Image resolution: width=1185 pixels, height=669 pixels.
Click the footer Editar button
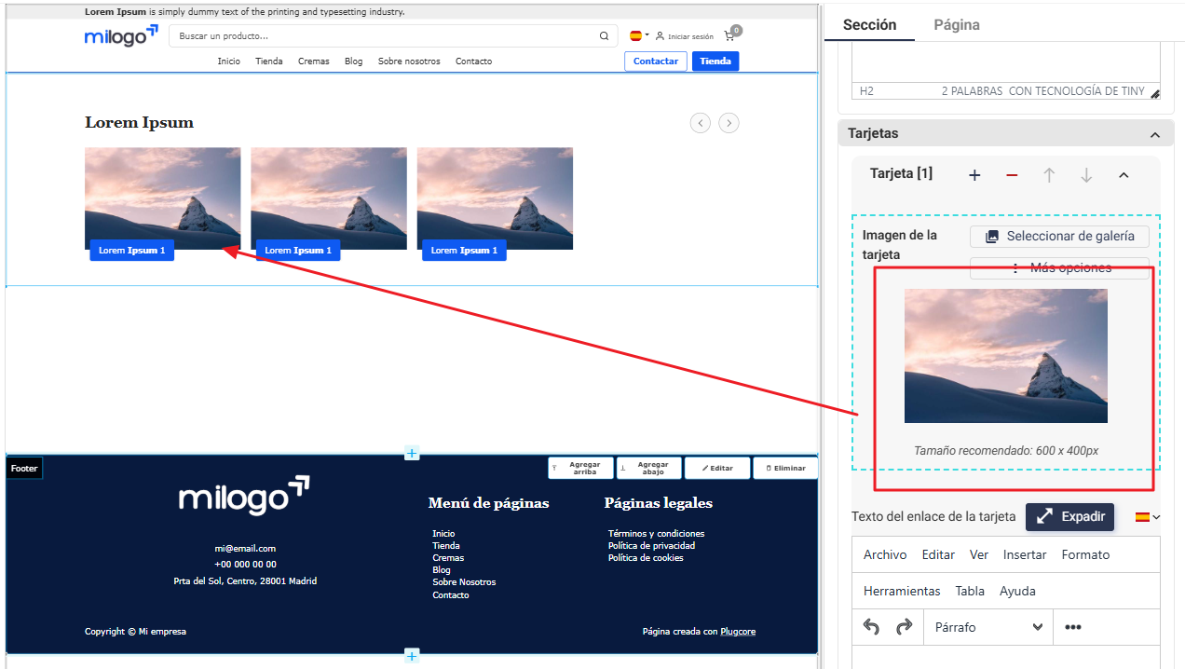click(717, 468)
